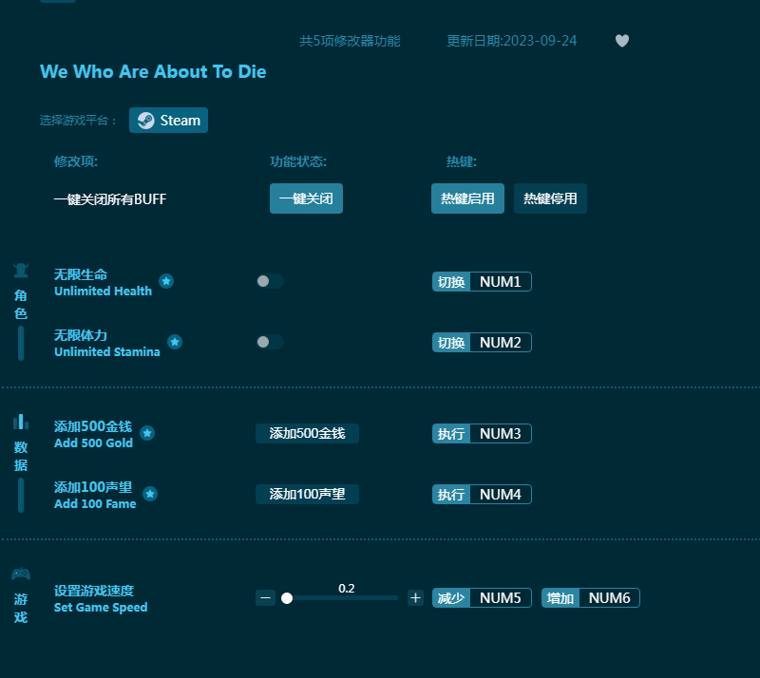The image size is (760, 678).
Task: Click the 添加100声望 action button
Action: 307,495
